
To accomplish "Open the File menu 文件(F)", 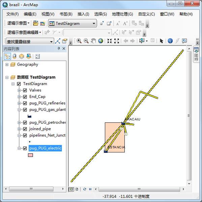I will pos(12,14).
